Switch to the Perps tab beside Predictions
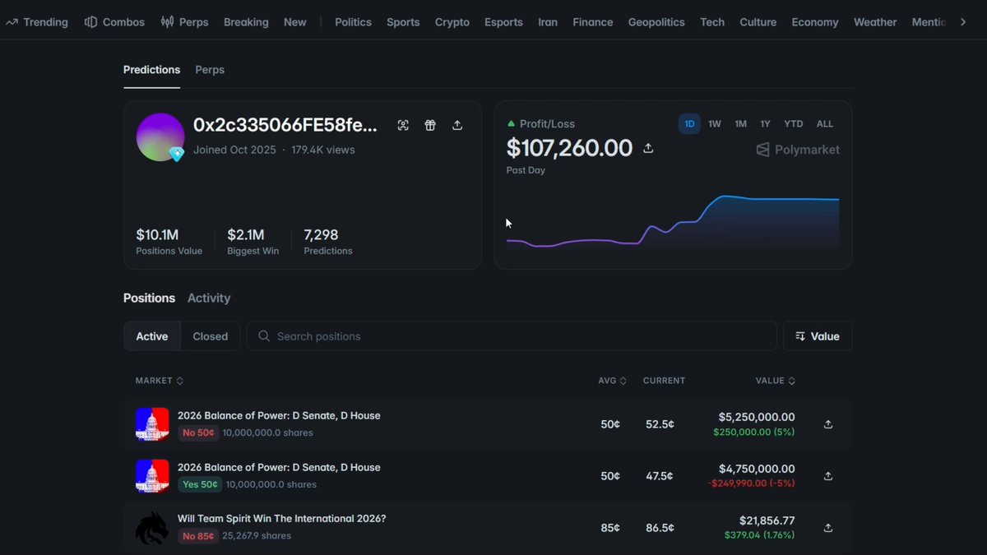 coord(210,70)
